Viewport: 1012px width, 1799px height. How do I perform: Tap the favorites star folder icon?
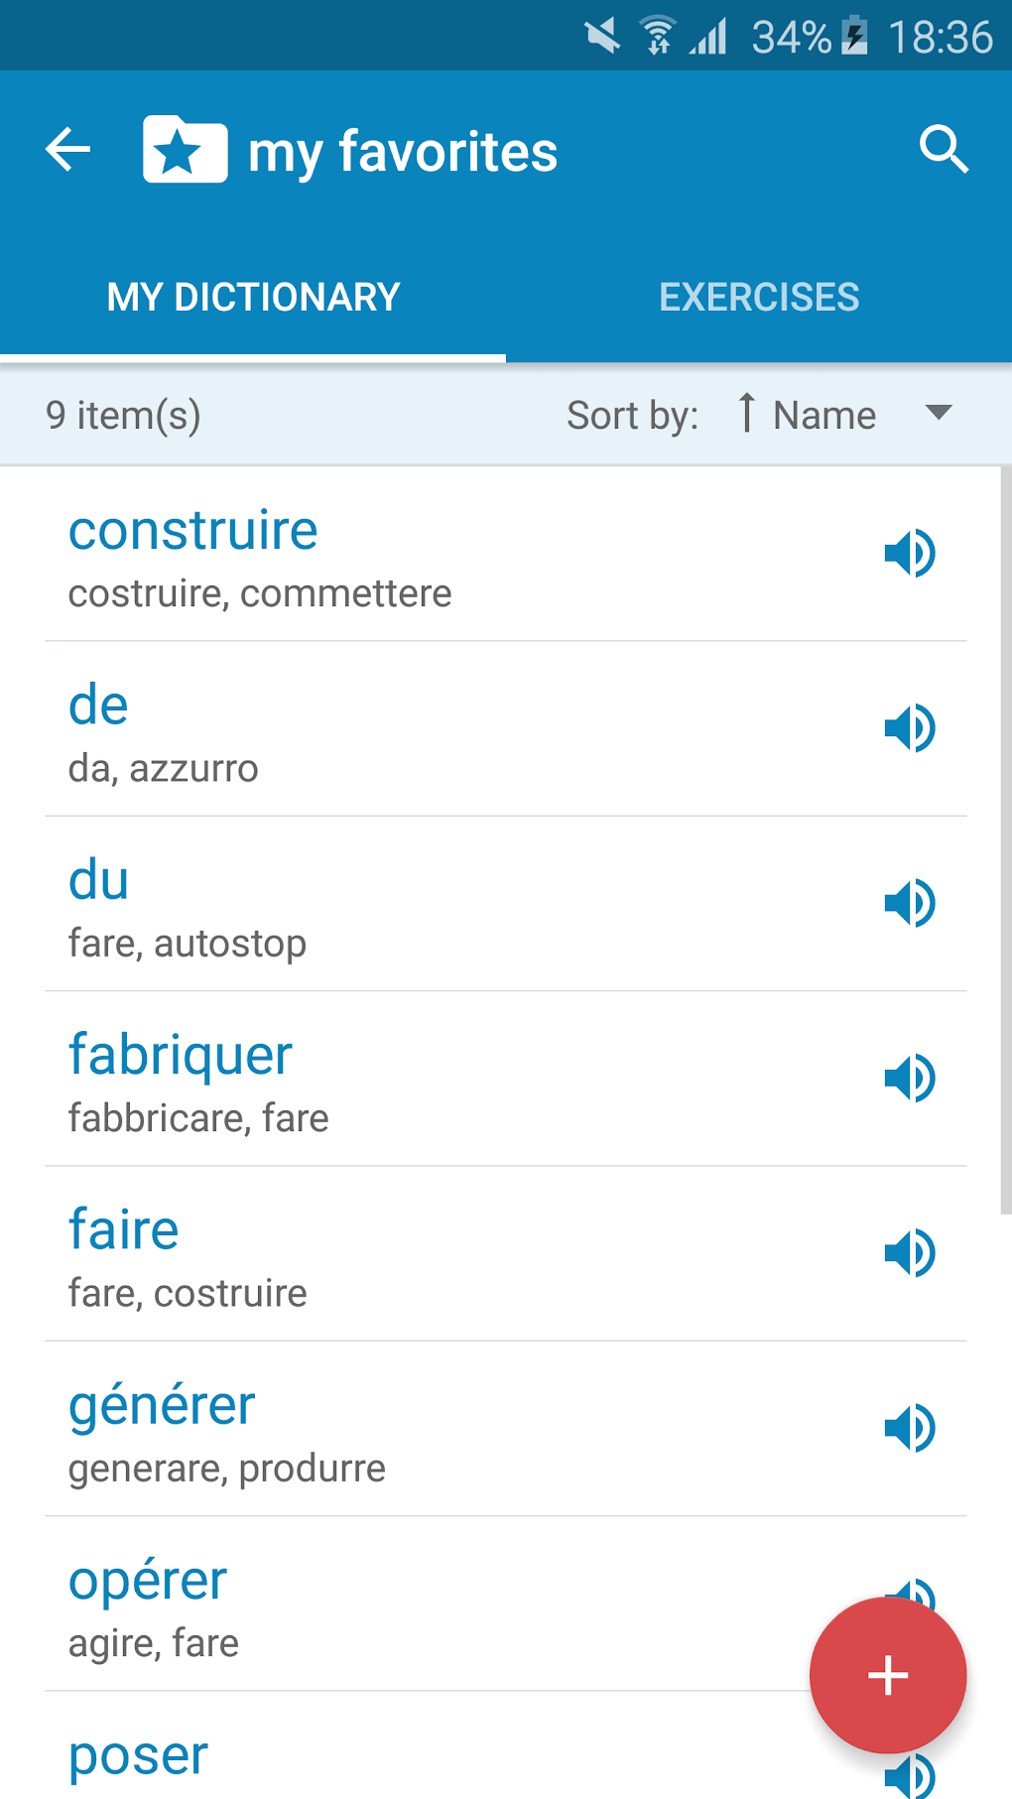pyautogui.click(x=186, y=151)
